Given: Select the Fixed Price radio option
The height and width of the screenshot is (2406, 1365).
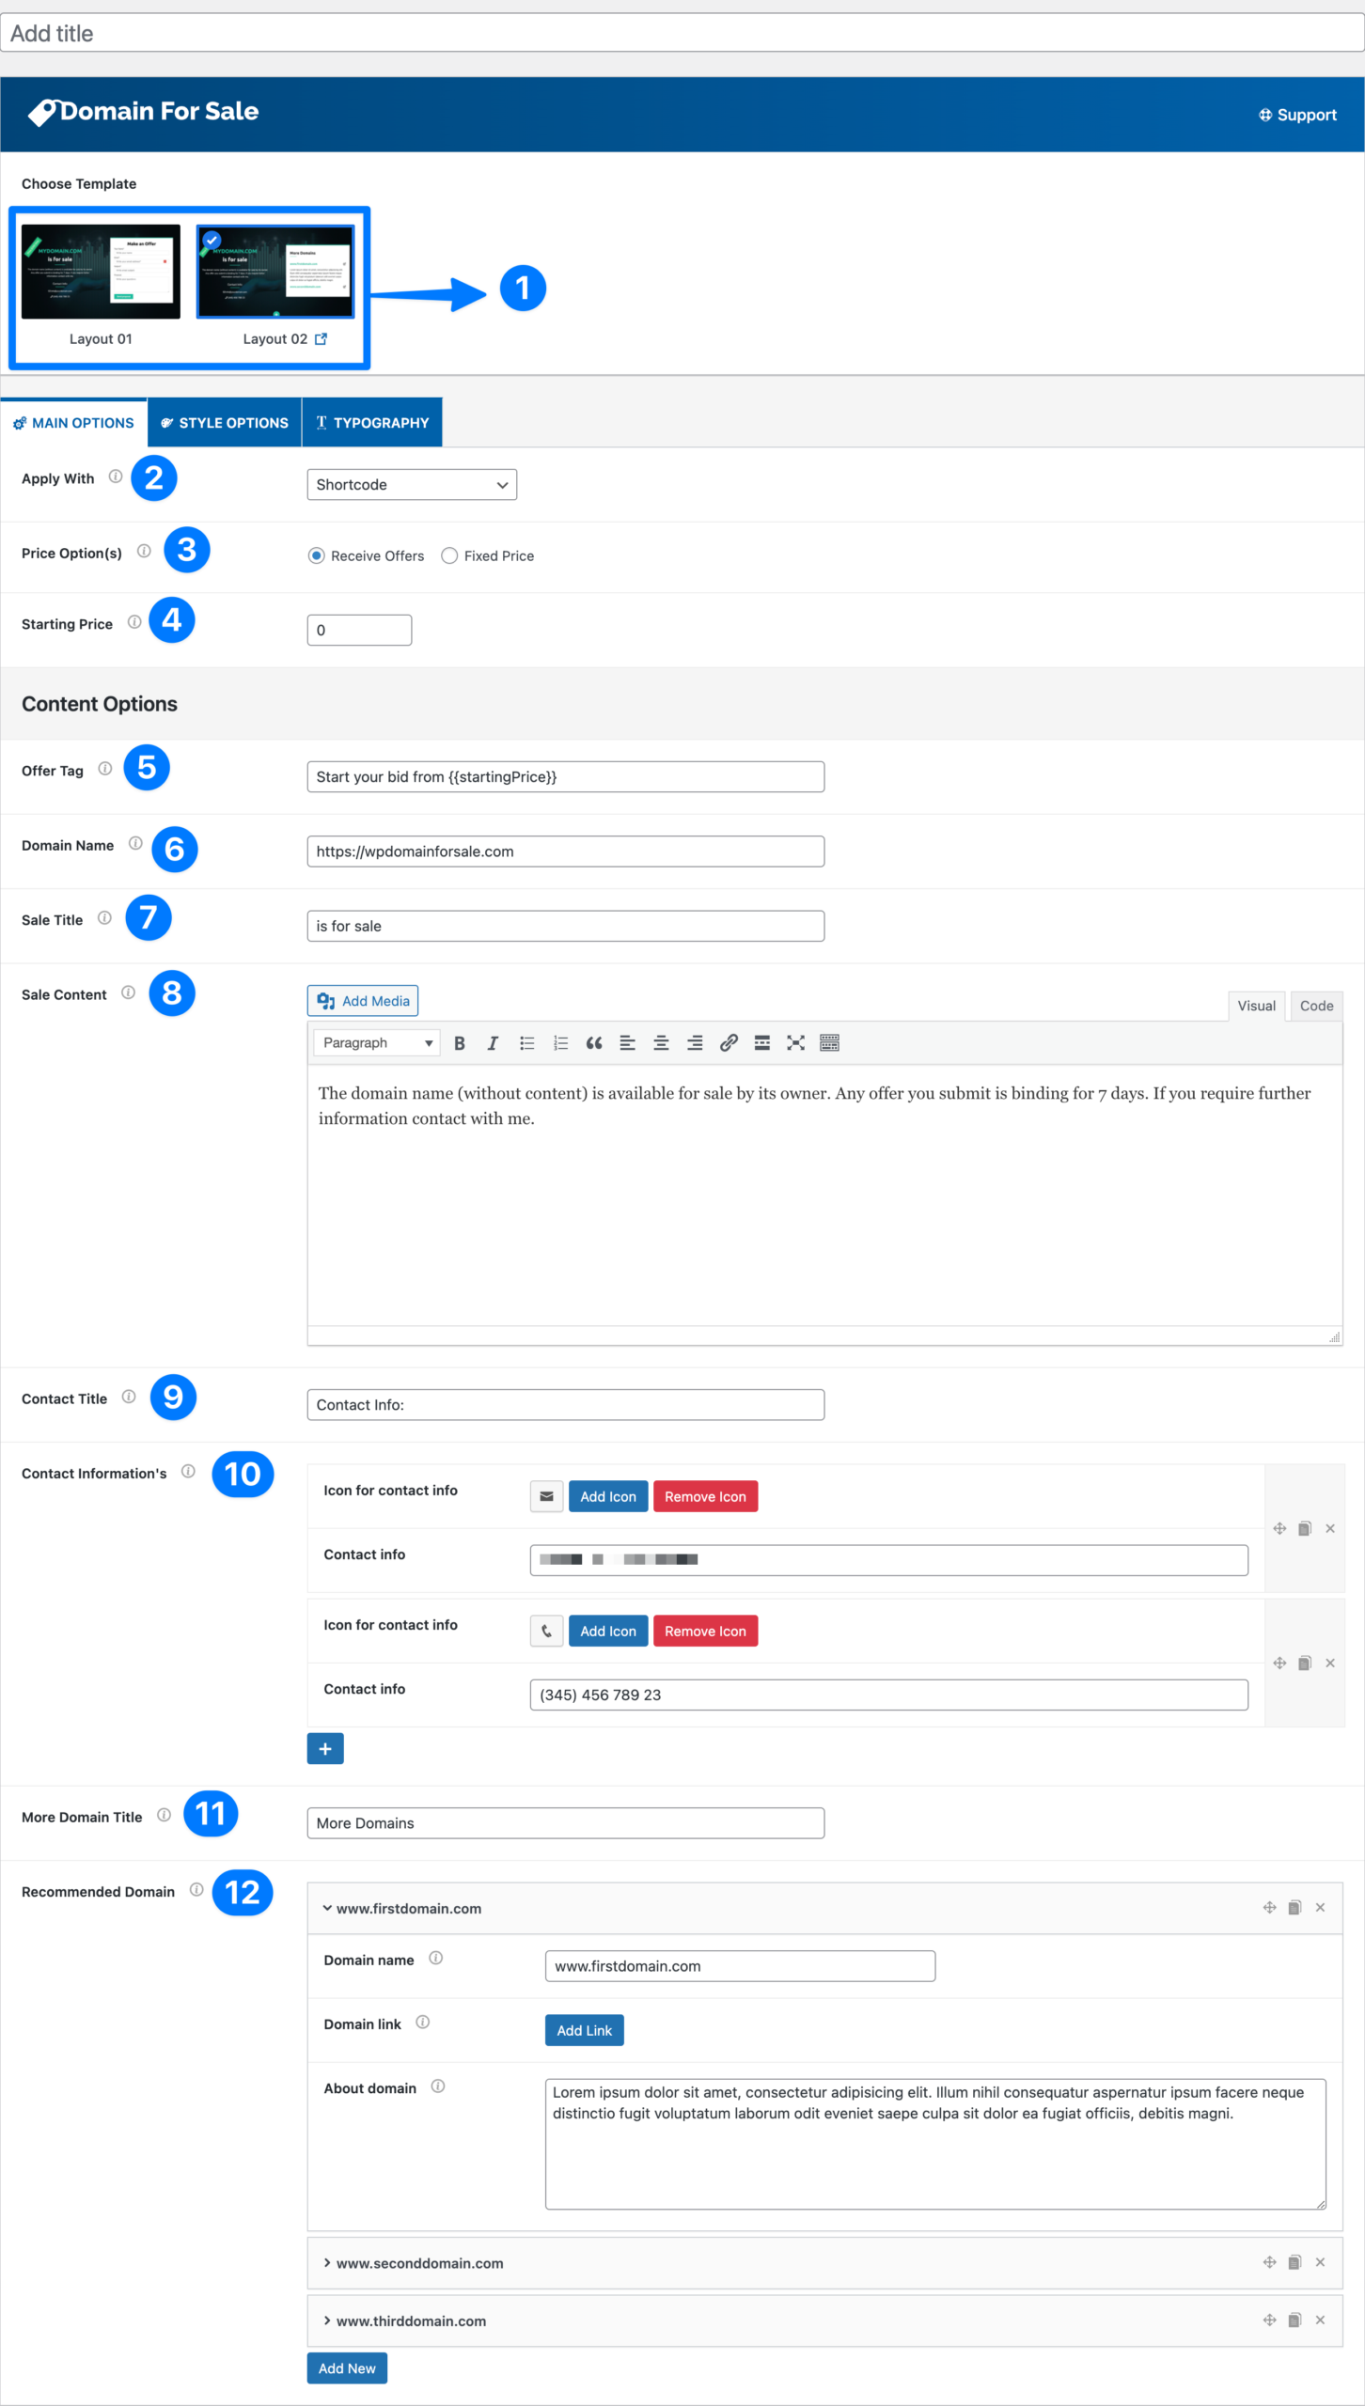Looking at the screenshot, I should (x=449, y=555).
